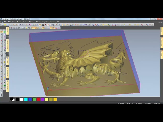Select the arrow Select Vectors tool
Image resolution: width=163 pixels, height=122 pixels.
[2, 32]
